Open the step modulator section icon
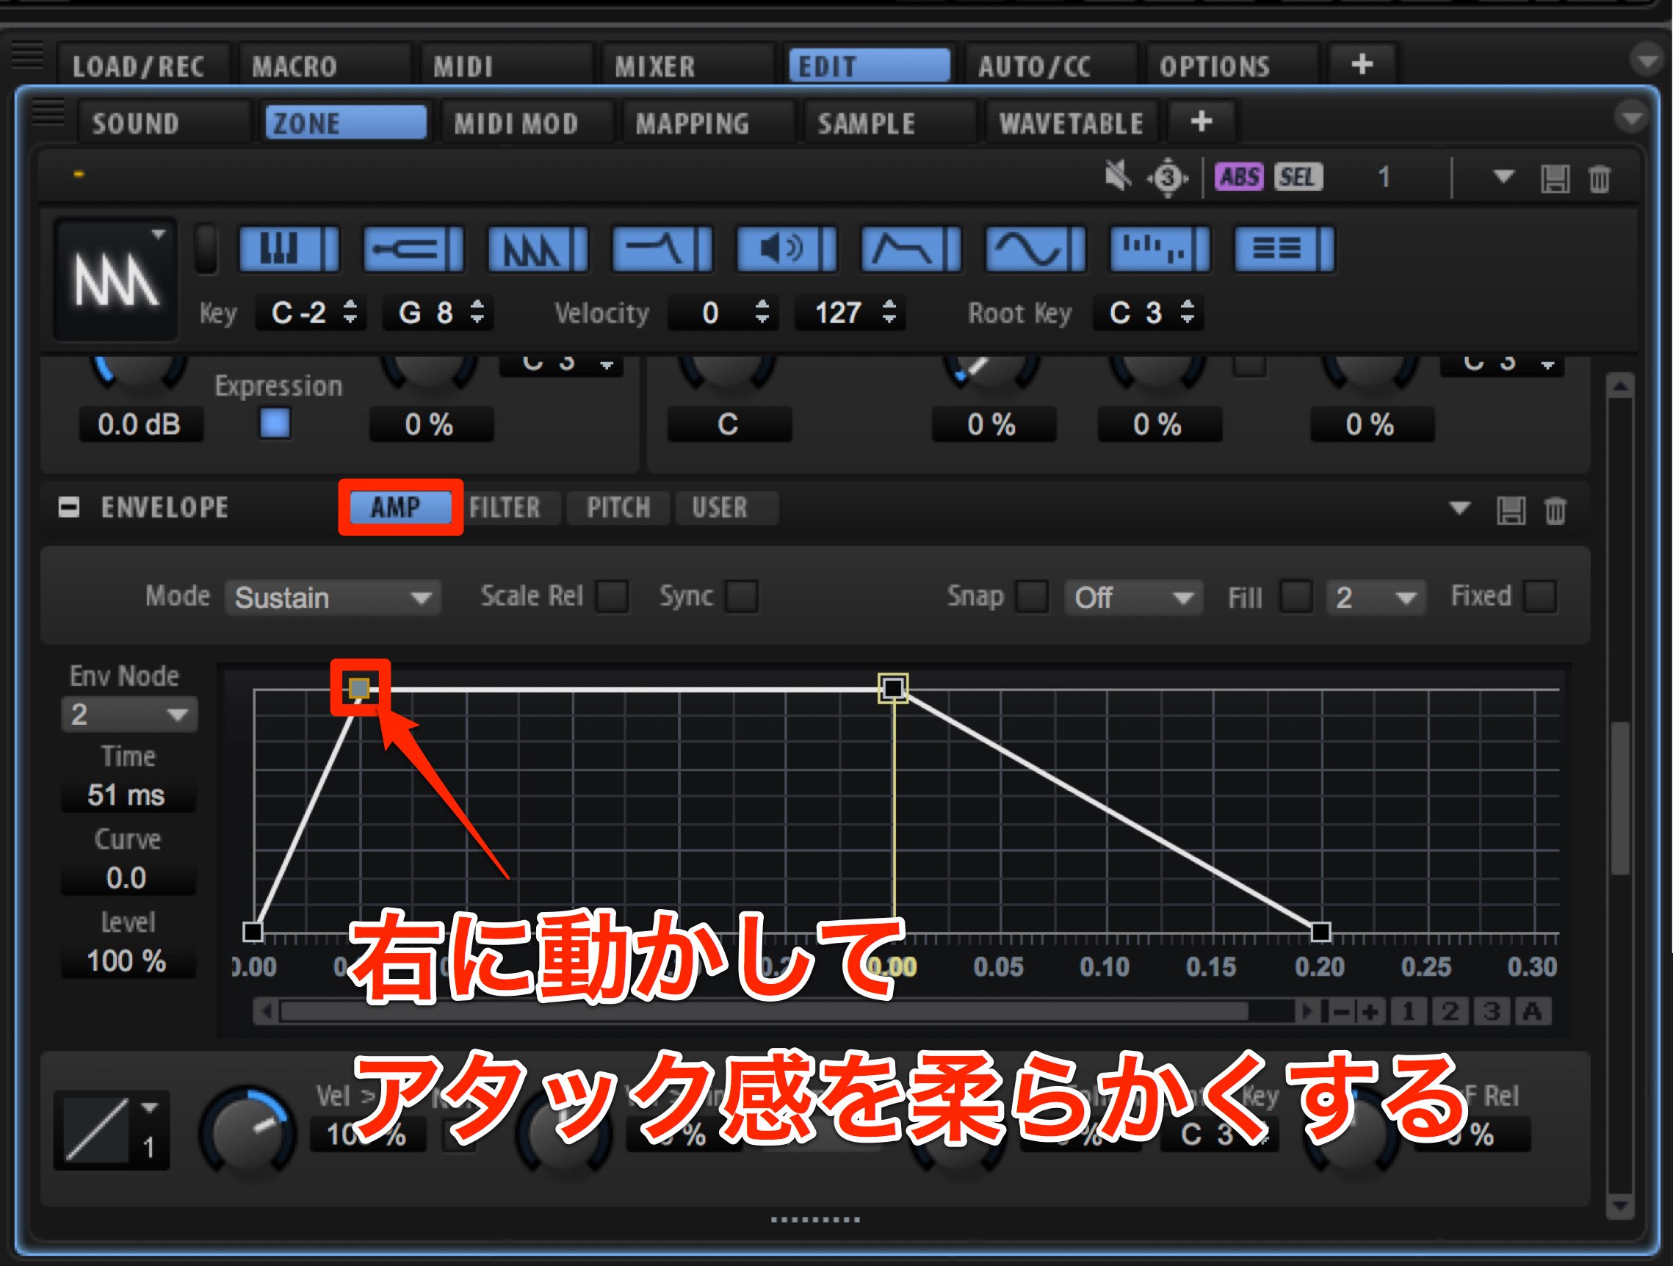This screenshot has height=1266, width=1673. pyautogui.click(x=1160, y=249)
